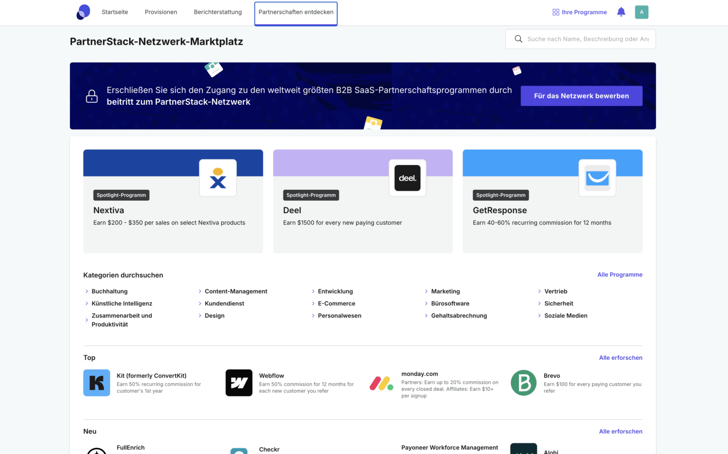Open the notifications bell
The image size is (728, 454).
point(621,12)
